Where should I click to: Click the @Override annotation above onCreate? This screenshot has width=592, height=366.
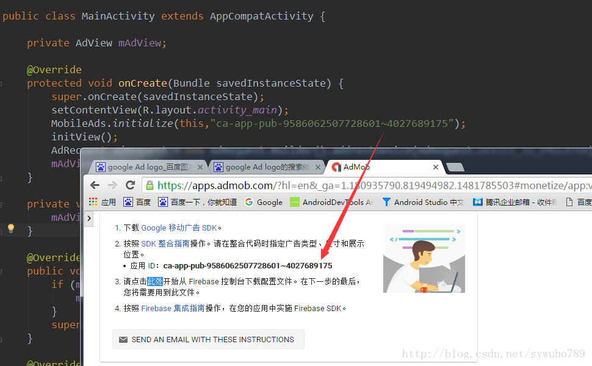pyautogui.click(x=54, y=70)
